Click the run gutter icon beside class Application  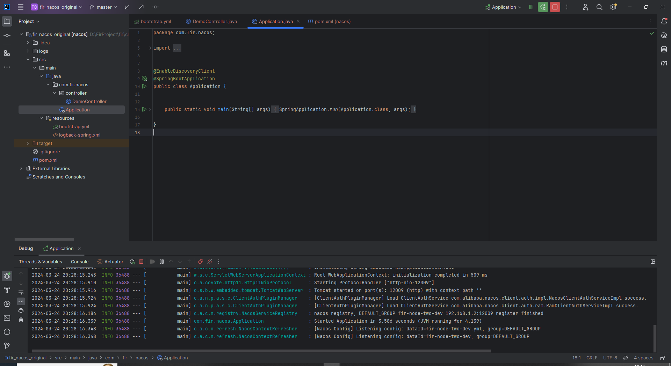[x=144, y=86]
